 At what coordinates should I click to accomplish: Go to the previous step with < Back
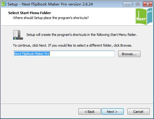click(89, 112)
